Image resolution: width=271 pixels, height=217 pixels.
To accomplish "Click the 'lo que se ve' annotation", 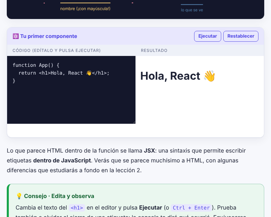I will [x=192, y=10].
